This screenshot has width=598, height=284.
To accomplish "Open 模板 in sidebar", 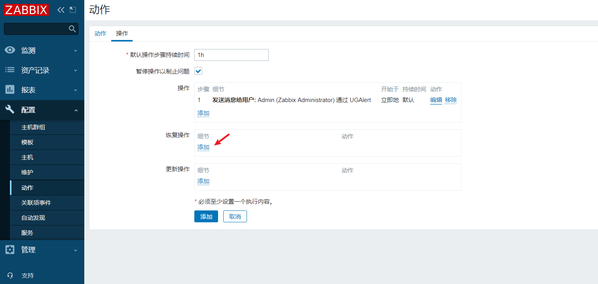I will pyautogui.click(x=47, y=142).
